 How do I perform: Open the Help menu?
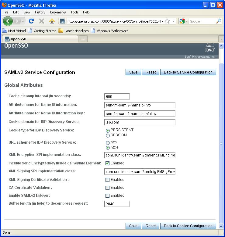pyautogui.click(x=86, y=12)
